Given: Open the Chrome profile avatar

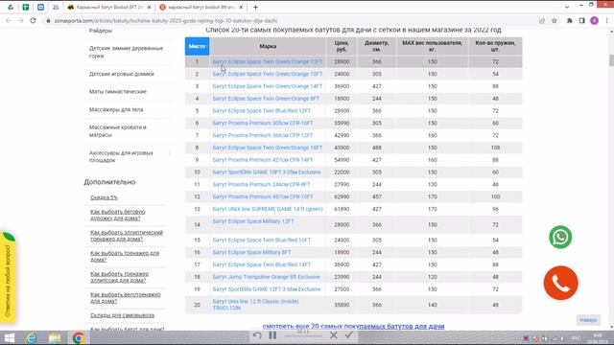Looking at the screenshot, I should [594, 21].
